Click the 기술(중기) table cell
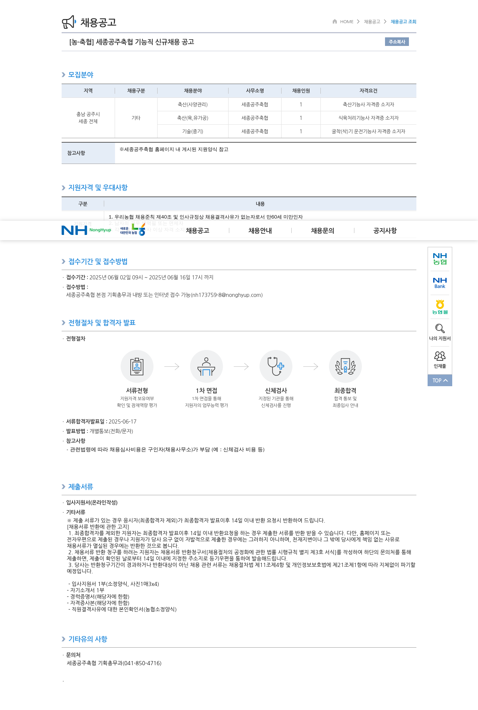478x710 pixels. (x=193, y=131)
